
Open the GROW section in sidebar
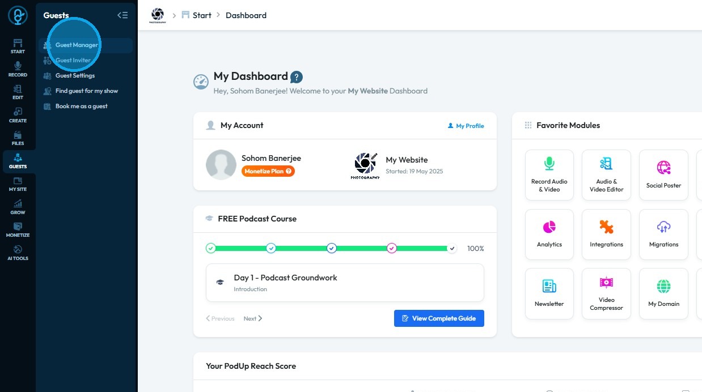point(18,207)
